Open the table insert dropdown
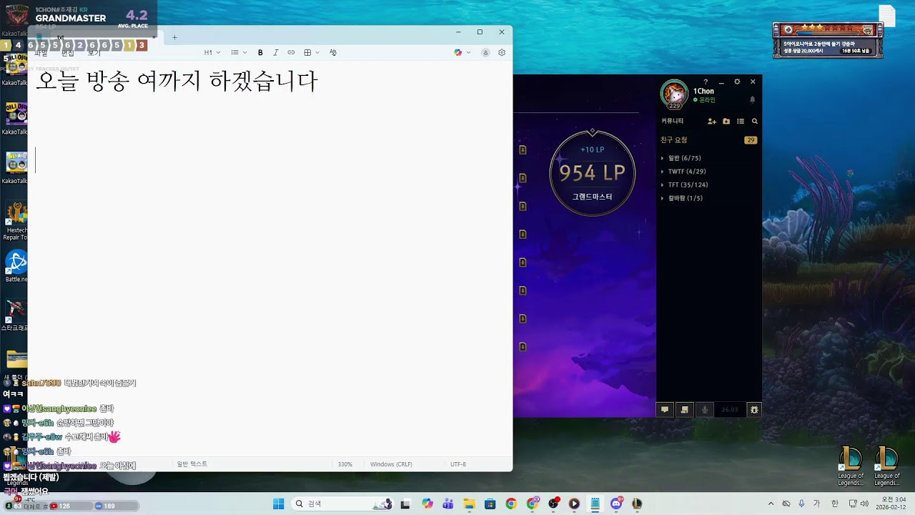The height and width of the screenshot is (515, 915). 310,52
